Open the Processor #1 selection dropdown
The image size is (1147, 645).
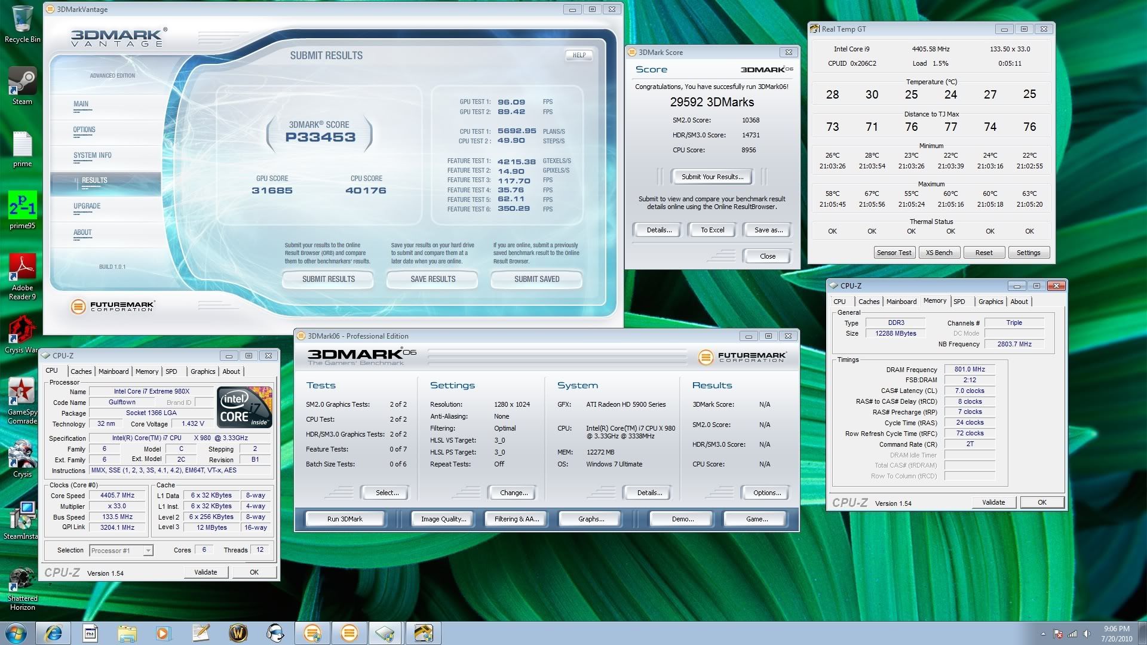[121, 551]
